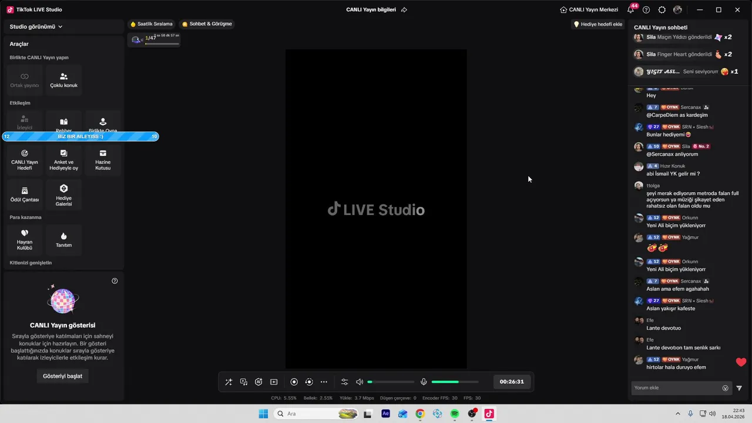Click the magic wand effects icon

(x=229, y=382)
